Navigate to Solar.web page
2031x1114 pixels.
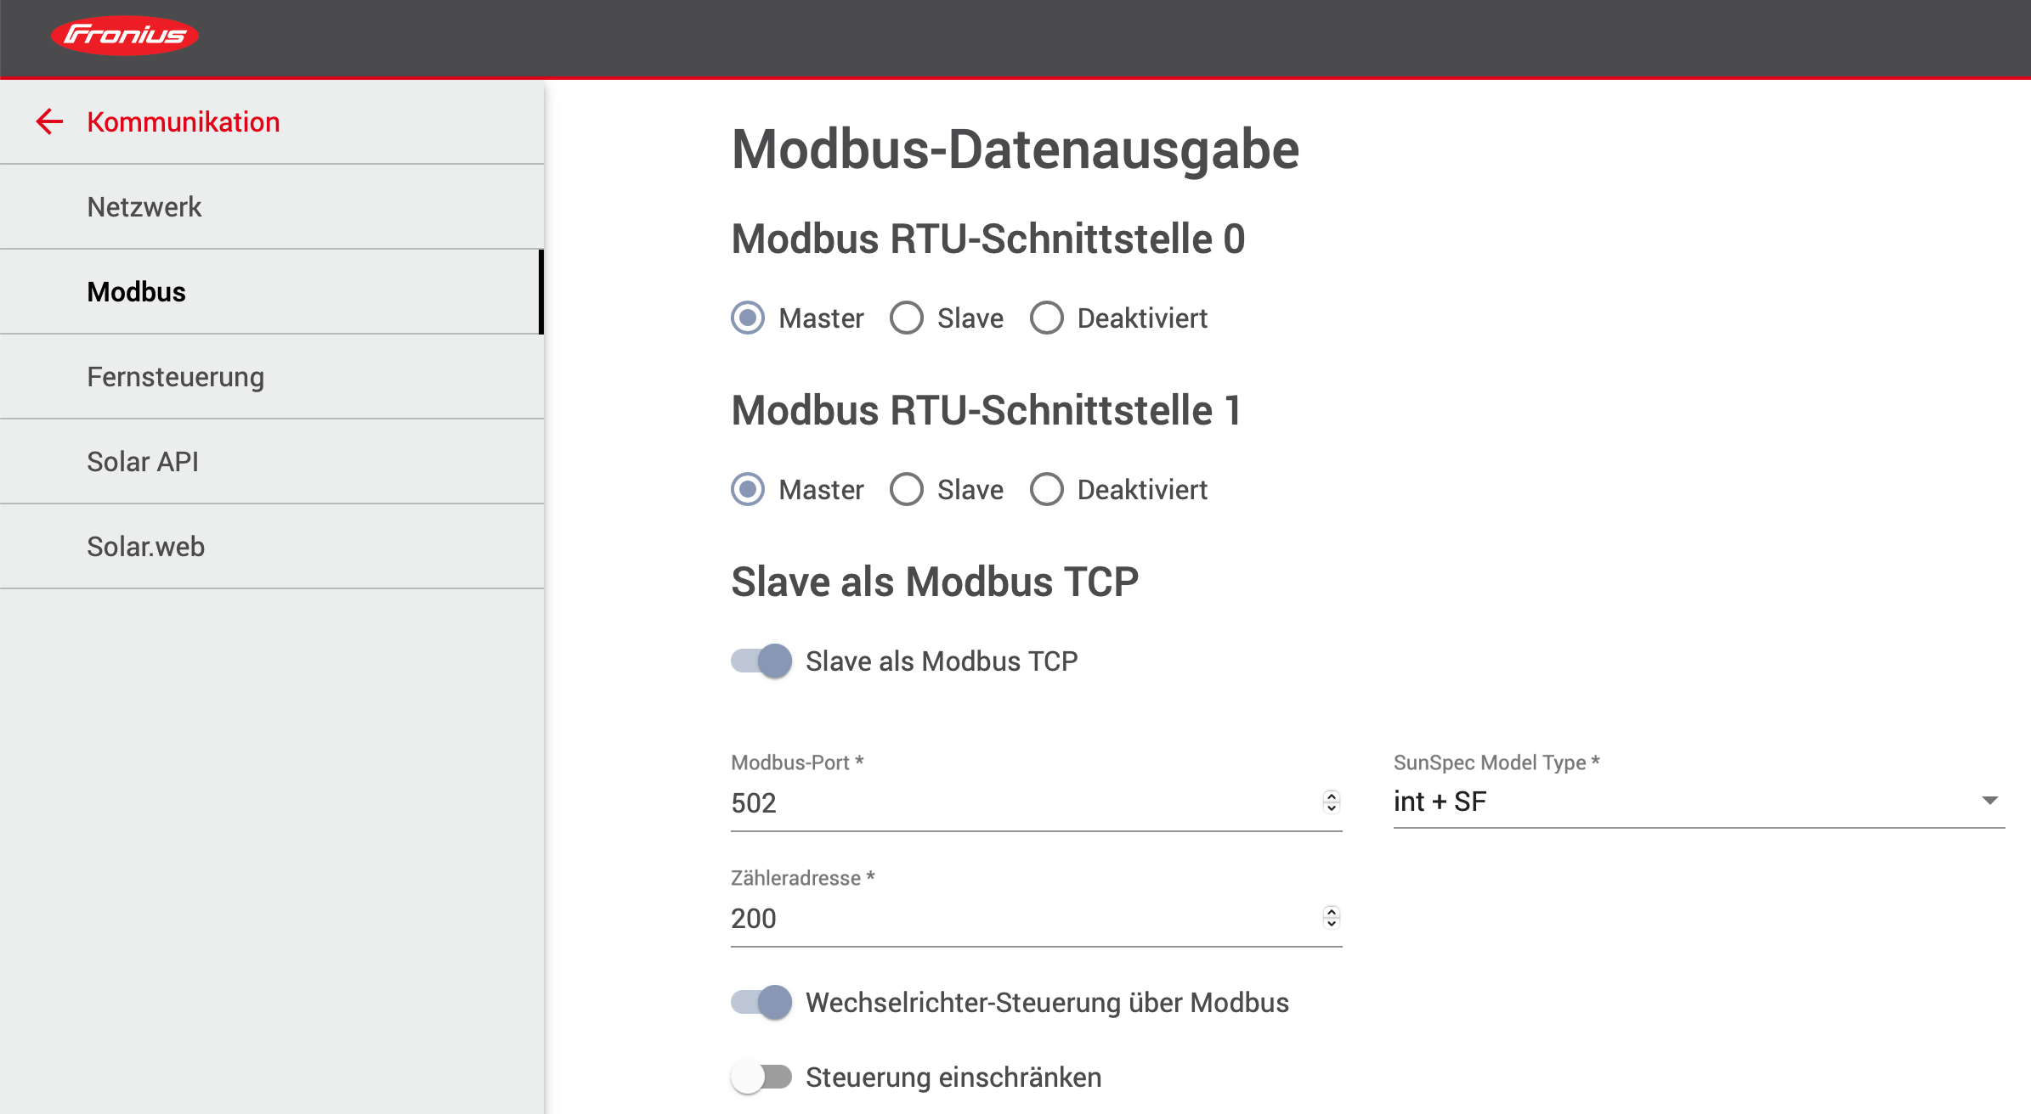[x=145, y=547]
